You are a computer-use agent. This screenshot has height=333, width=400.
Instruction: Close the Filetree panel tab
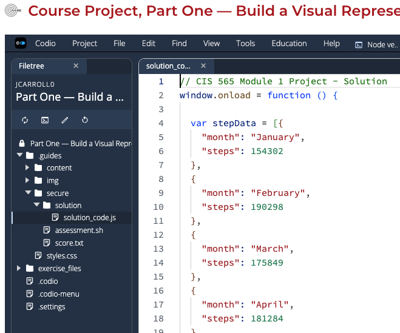(x=76, y=66)
